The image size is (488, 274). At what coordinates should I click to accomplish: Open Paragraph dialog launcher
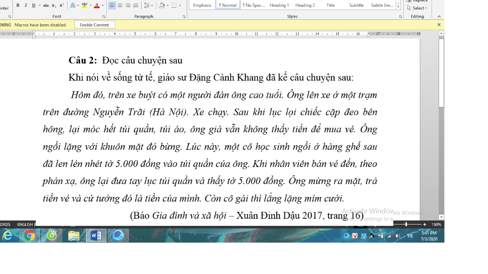tap(184, 17)
